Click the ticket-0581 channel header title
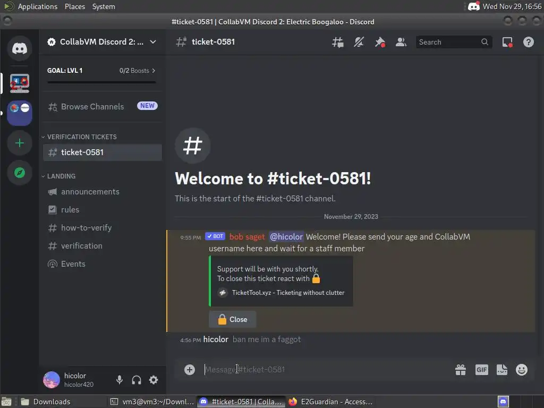 coord(213,42)
